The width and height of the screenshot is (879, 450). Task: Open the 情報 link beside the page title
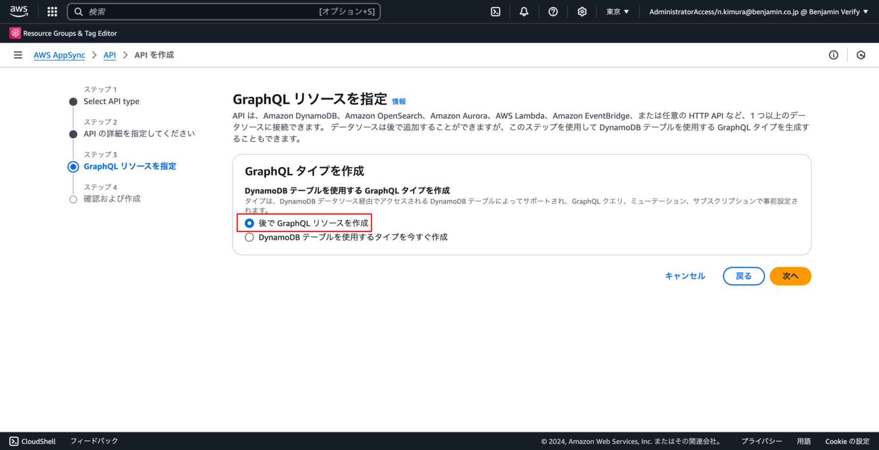398,101
